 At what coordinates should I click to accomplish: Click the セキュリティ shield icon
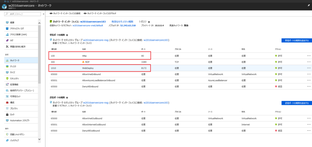7,78
